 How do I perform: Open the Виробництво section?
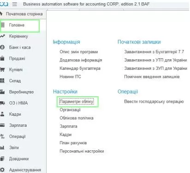21,92
